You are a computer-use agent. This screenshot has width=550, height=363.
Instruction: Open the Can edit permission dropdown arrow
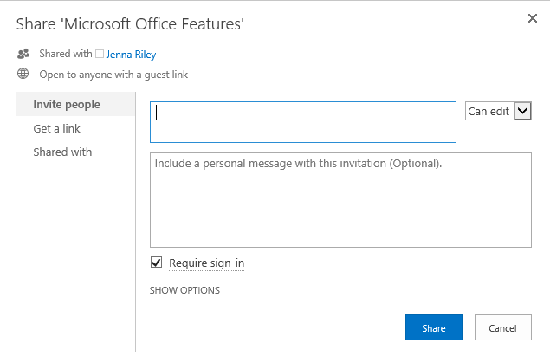coord(522,111)
